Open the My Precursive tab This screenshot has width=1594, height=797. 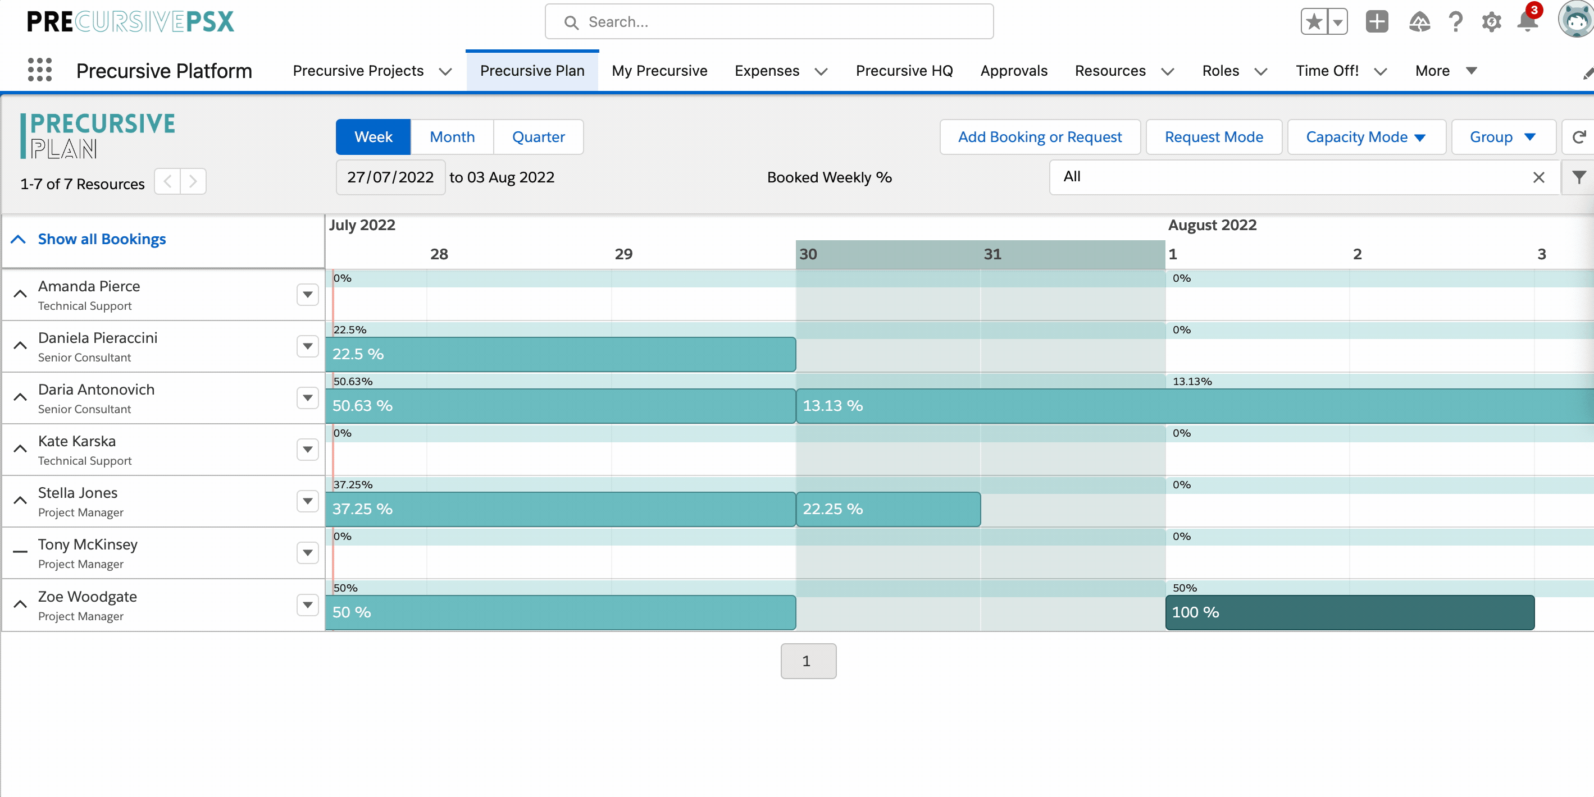[x=659, y=71]
